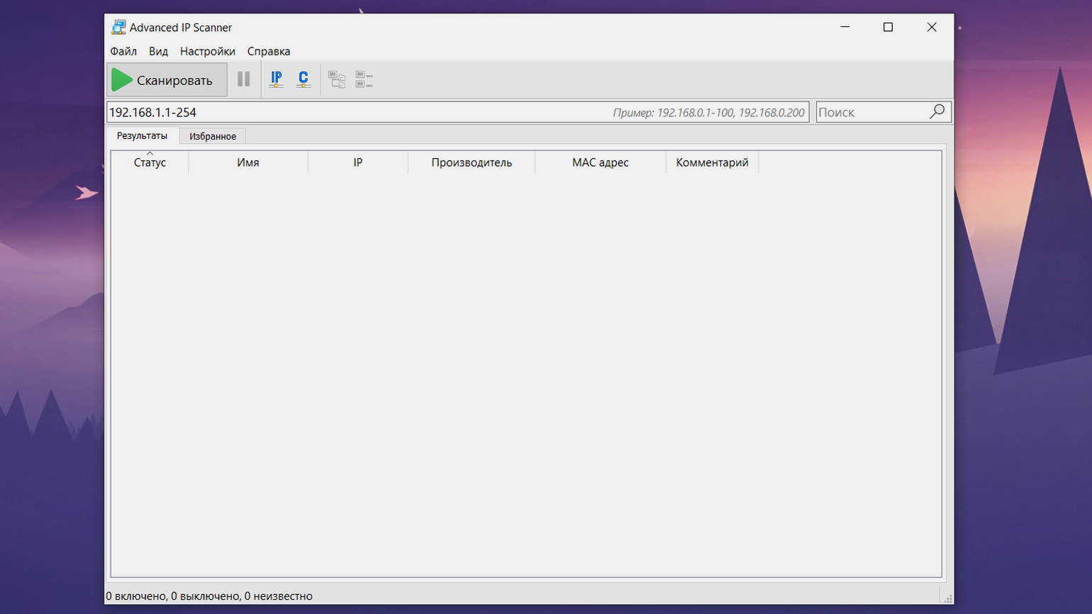Sort by the MAC адрес column header
The width and height of the screenshot is (1092, 614).
[601, 162]
